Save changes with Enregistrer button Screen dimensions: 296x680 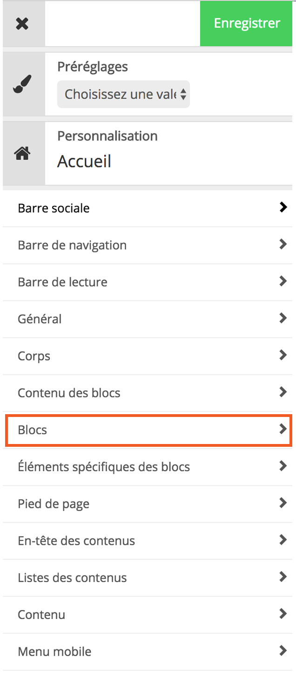[x=247, y=23]
